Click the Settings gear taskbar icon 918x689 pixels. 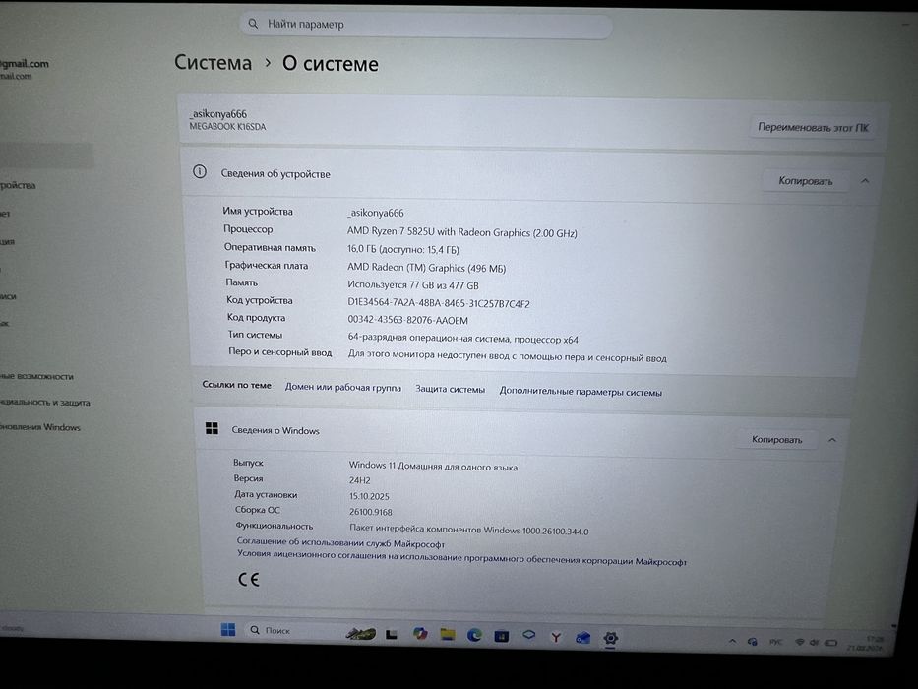[610, 638]
